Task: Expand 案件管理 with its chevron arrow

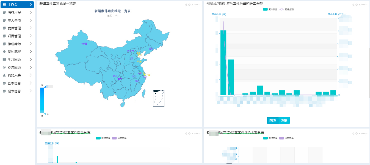Action: (31, 28)
